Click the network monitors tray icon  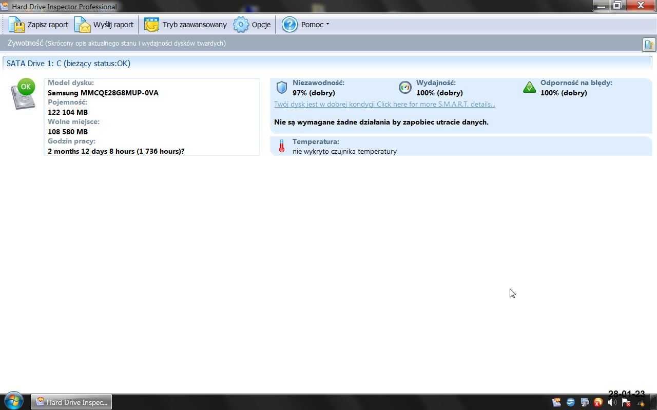tap(584, 403)
